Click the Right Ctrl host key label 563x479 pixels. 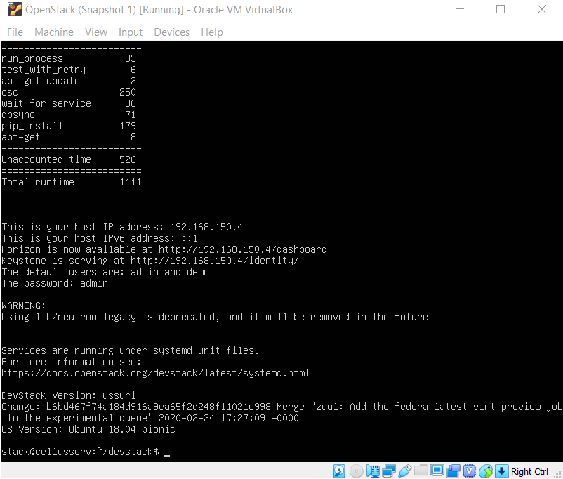[530, 471]
